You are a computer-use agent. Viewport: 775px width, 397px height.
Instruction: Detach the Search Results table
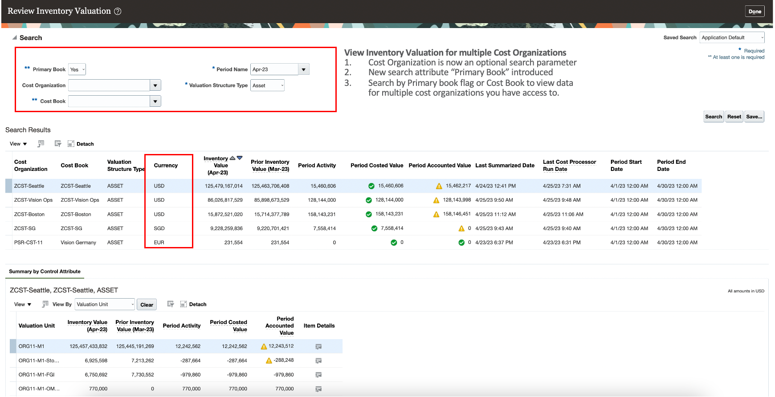coord(81,144)
